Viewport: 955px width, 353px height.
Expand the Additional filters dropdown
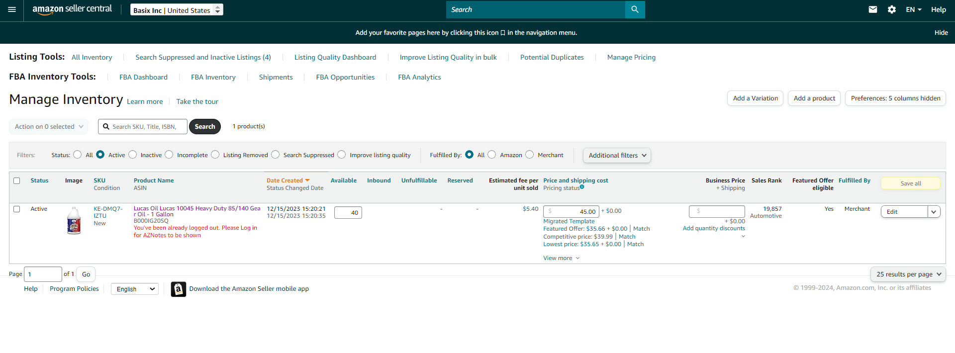point(617,155)
